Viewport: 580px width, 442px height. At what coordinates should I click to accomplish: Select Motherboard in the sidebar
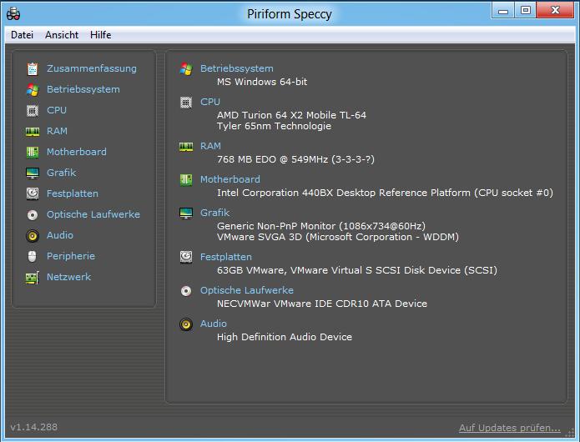(77, 152)
